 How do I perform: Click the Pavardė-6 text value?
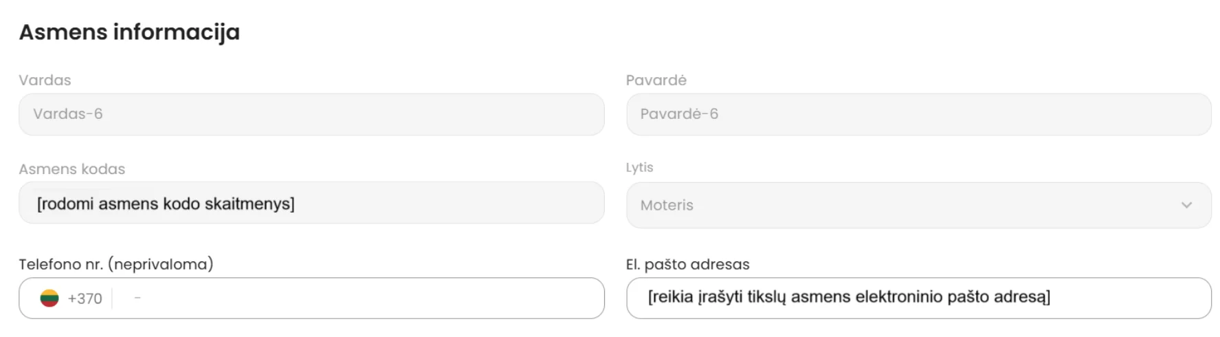(x=679, y=114)
